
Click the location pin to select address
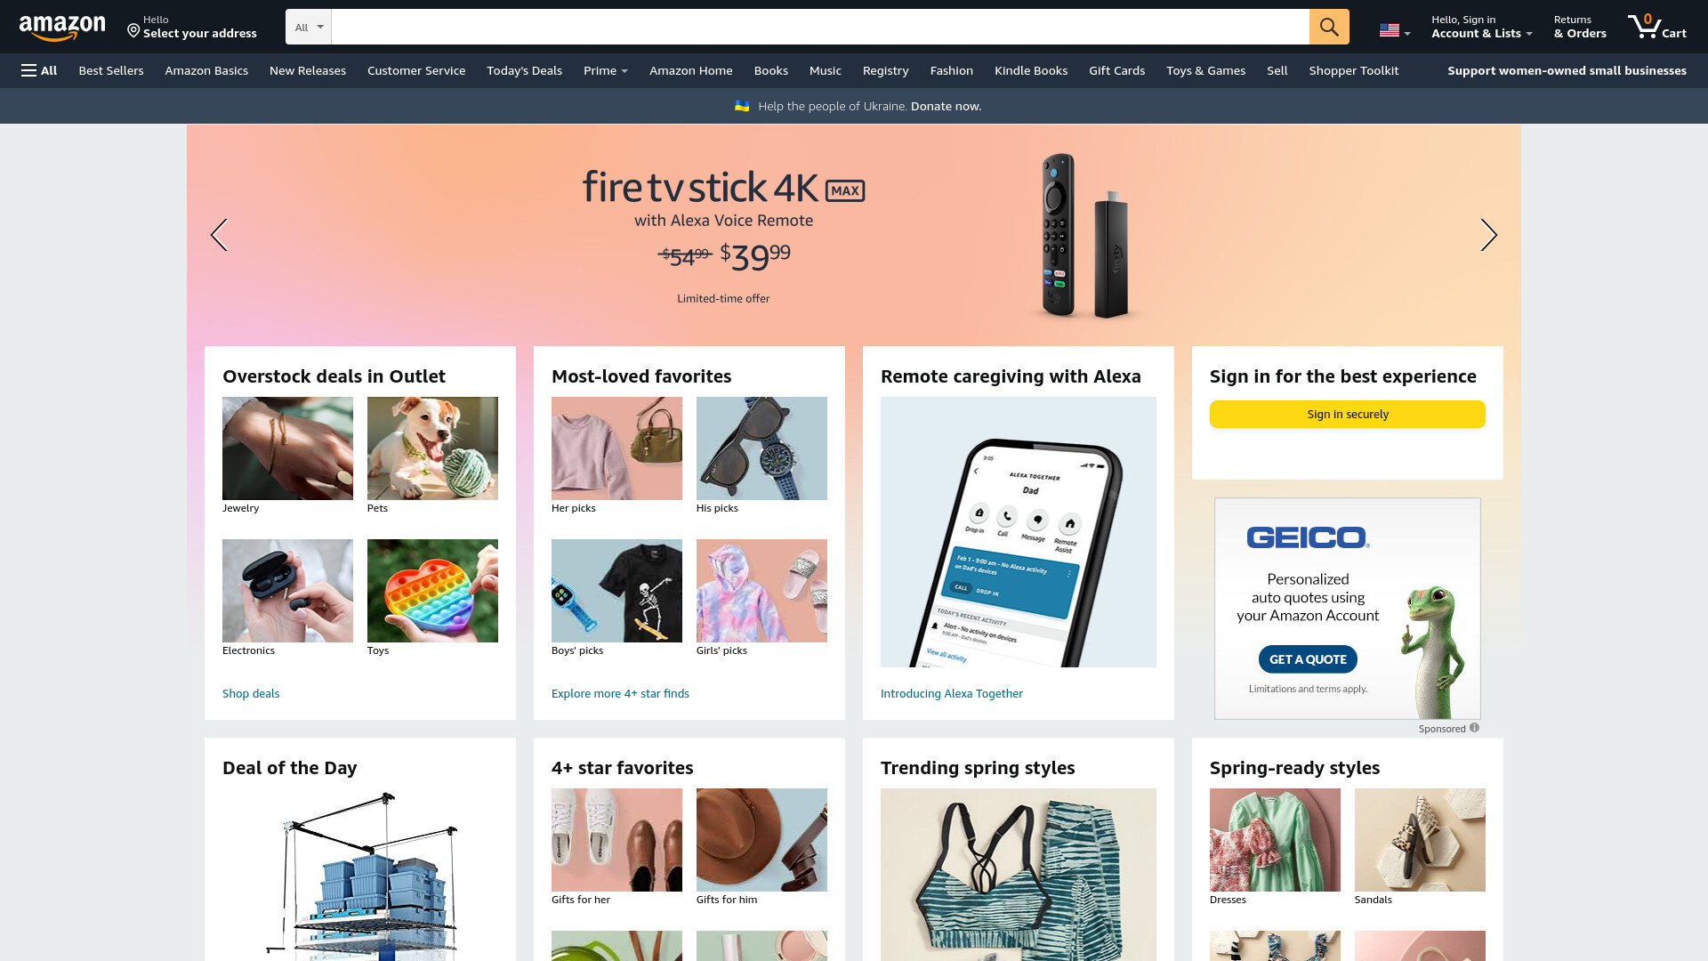pyautogui.click(x=133, y=31)
